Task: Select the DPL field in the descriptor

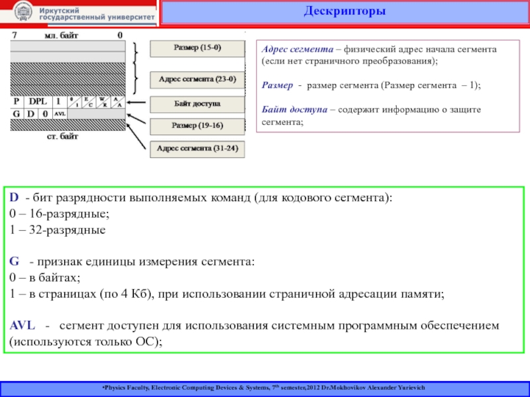Action: click(36, 103)
